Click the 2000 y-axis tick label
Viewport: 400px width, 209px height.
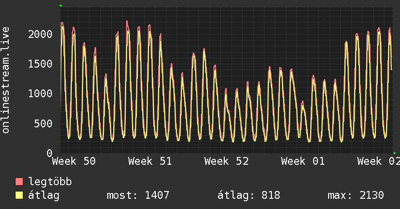pyautogui.click(x=40, y=34)
